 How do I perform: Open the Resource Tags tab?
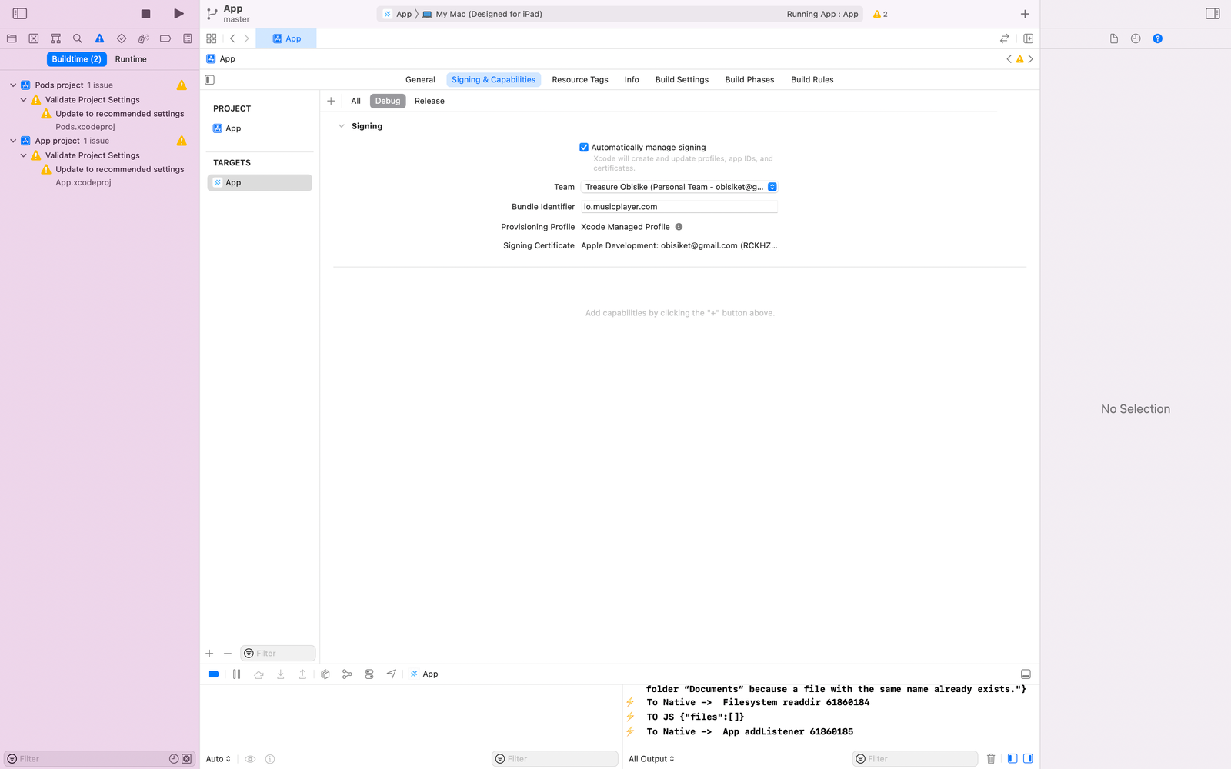point(580,80)
